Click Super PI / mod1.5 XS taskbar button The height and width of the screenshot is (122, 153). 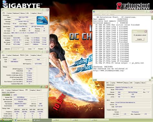point(23,120)
